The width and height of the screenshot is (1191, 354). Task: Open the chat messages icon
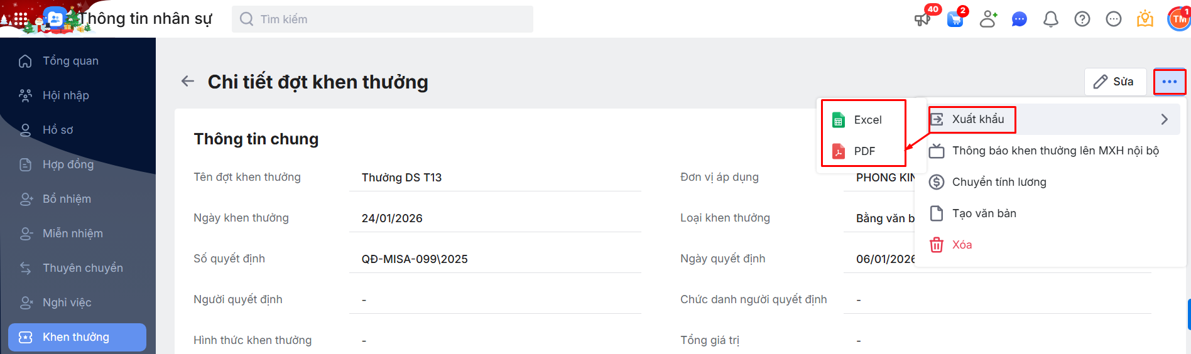[x=1019, y=19]
